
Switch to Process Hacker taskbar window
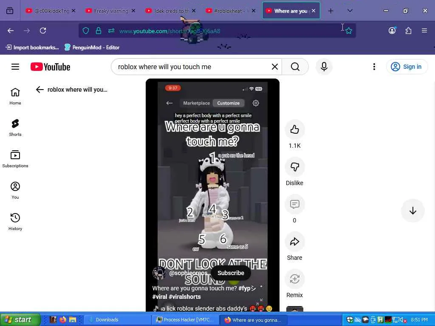(x=185, y=320)
